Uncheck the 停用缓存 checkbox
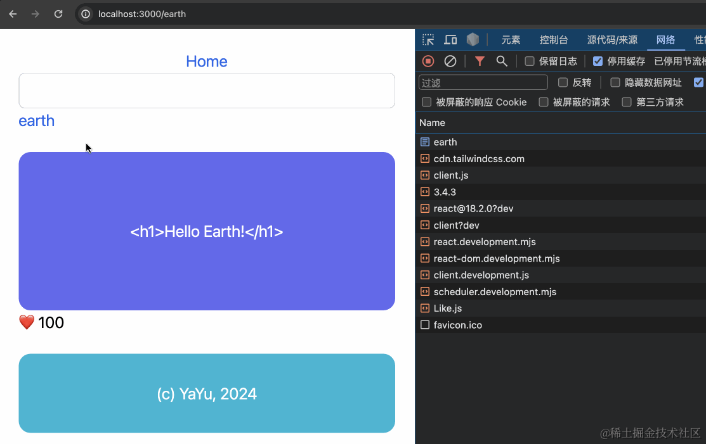 click(x=598, y=61)
